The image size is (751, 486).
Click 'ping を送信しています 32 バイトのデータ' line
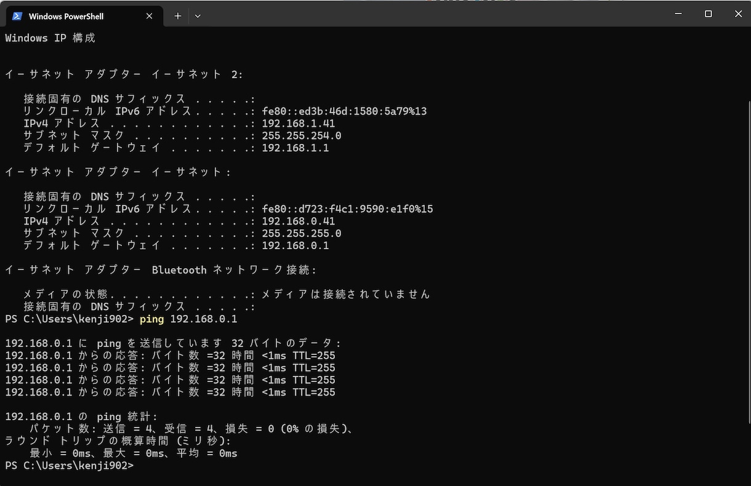pyautogui.click(x=173, y=343)
